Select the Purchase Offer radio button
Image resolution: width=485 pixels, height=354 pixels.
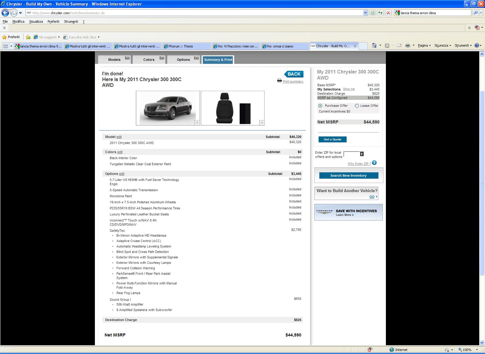[x=320, y=106]
